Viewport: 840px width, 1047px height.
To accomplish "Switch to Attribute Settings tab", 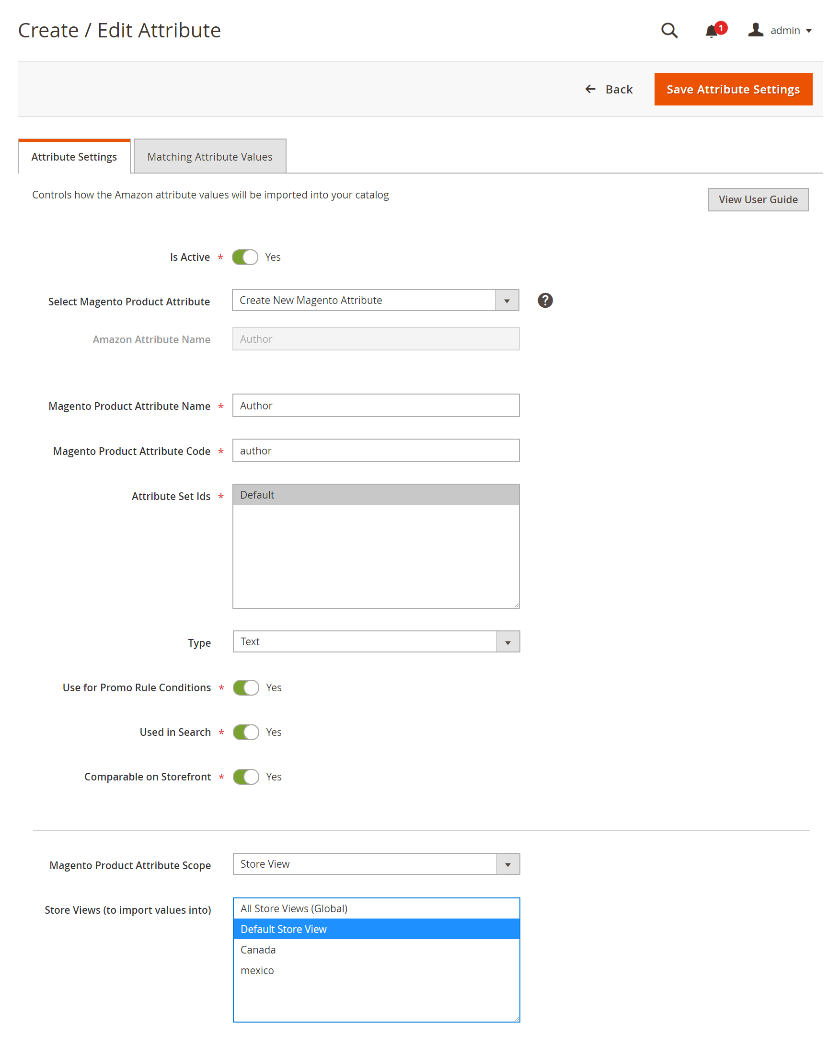I will [x=74, y=157].
